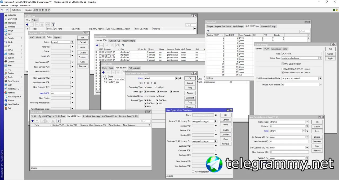Open the Mesh sidebar item

10,42
